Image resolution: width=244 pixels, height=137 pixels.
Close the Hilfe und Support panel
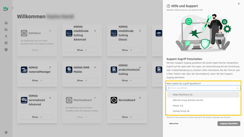tap(239, 4)
